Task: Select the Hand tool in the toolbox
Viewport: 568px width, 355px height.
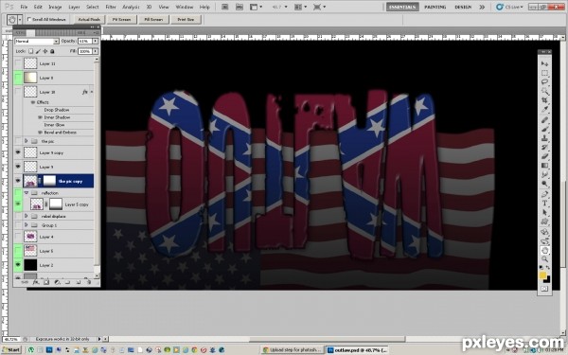Action: tap(544, 250)
